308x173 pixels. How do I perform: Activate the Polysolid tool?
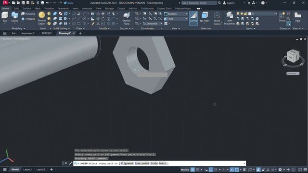28,14
